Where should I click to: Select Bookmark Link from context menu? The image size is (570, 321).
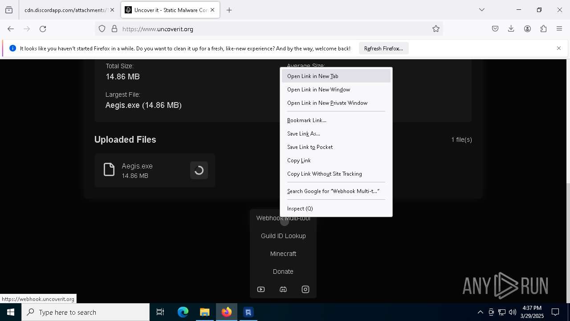pos(336,120)
